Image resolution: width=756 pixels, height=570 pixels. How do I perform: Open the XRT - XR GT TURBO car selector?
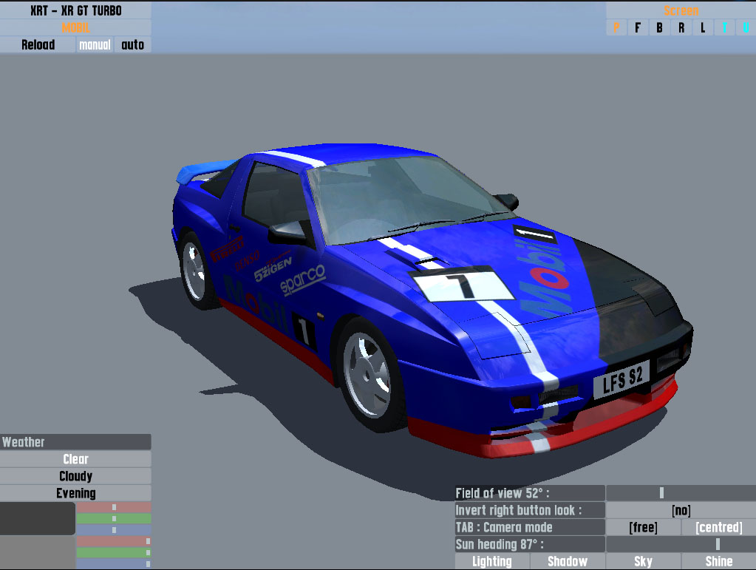point(75,10)
